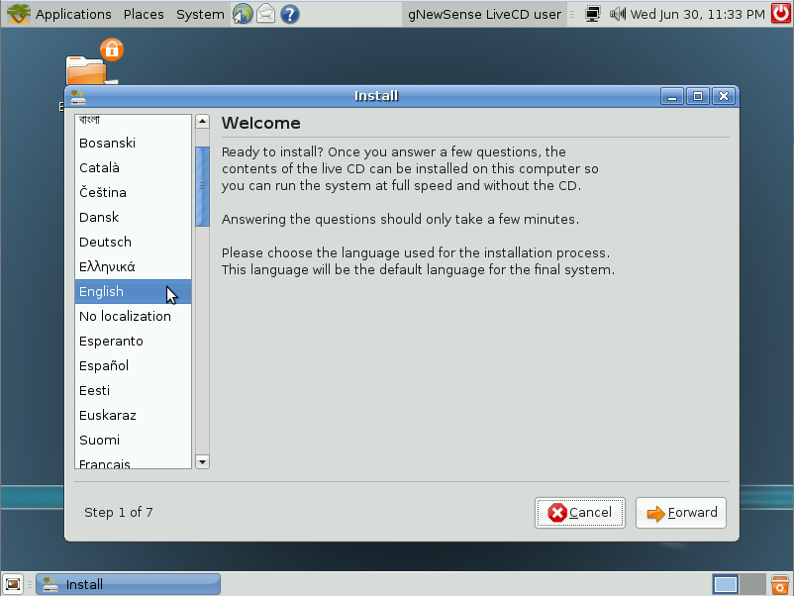
Task: Click the language list scroll down arrow
Action: click(x=203, y=461)
